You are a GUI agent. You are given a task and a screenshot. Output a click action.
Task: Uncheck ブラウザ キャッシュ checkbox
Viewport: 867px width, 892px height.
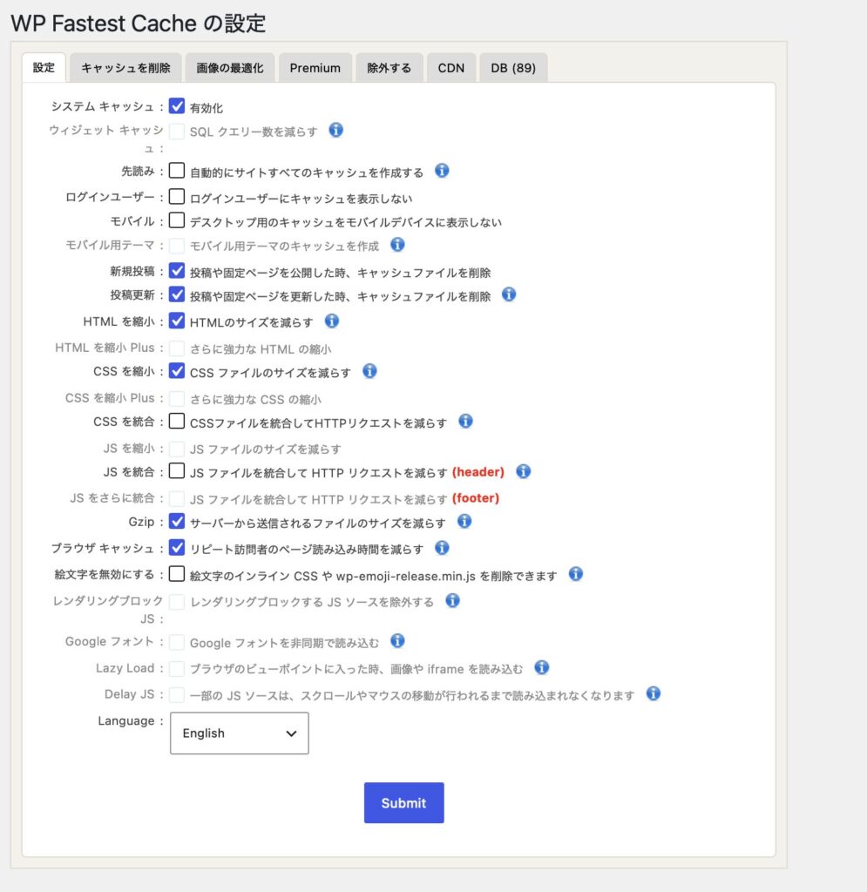[x=177, y=547]
